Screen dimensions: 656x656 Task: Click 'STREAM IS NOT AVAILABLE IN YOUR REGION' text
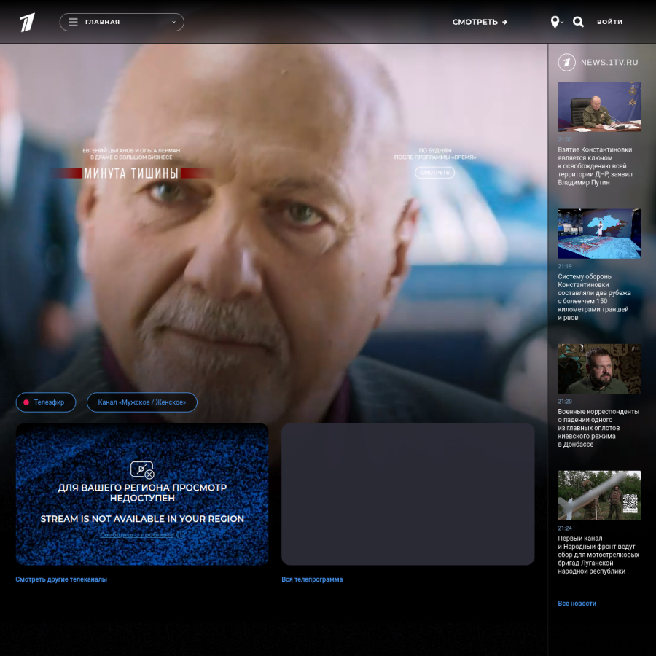(142, 519)
